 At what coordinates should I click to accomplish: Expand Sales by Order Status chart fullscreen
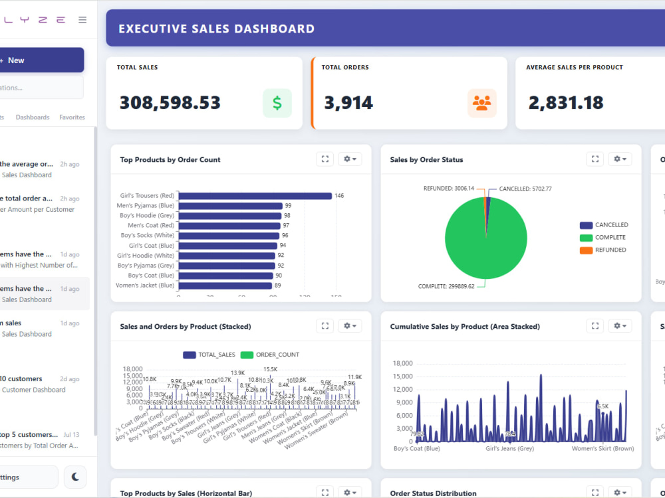pos(595,159)
